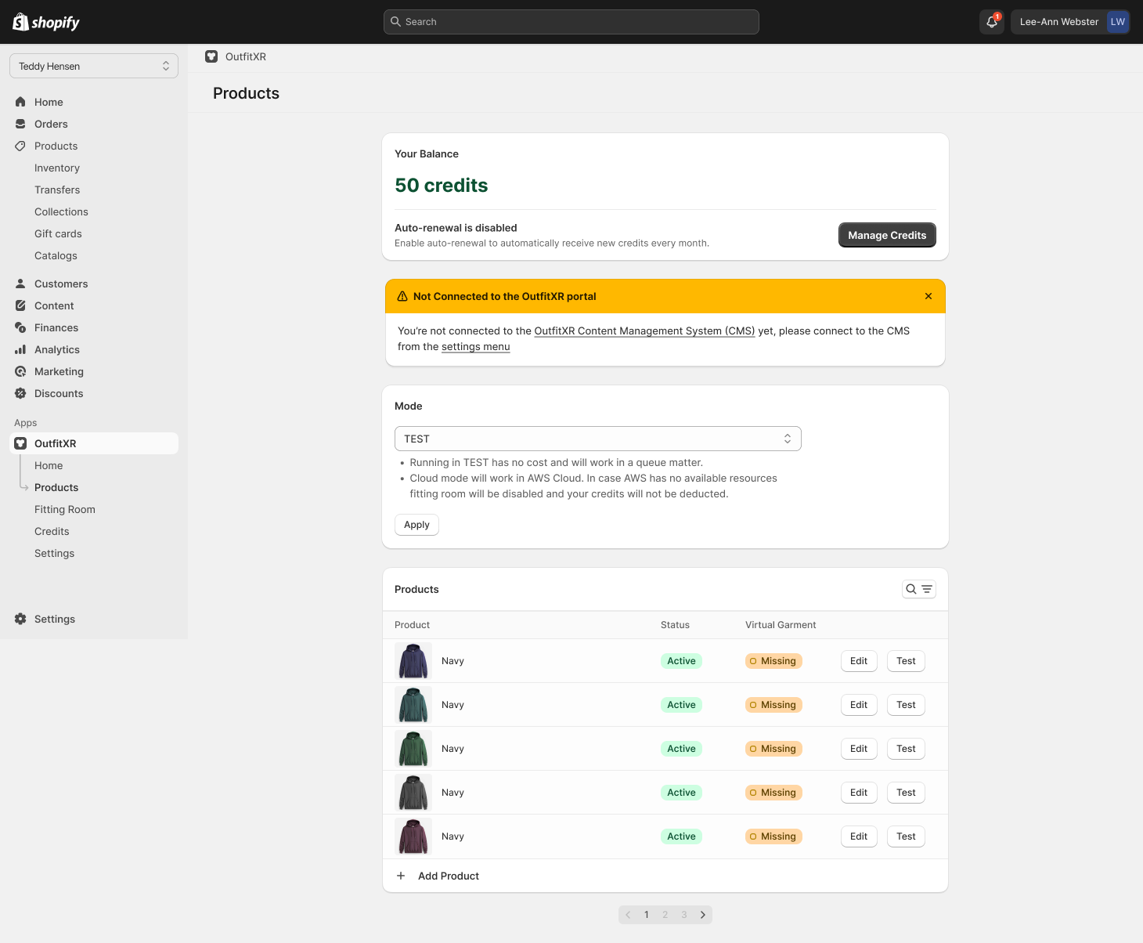Image resolution: width=1143 pixels, height=943 pixels.
Task: Click the plus icon beside Add Product
Action: point(401,876)
